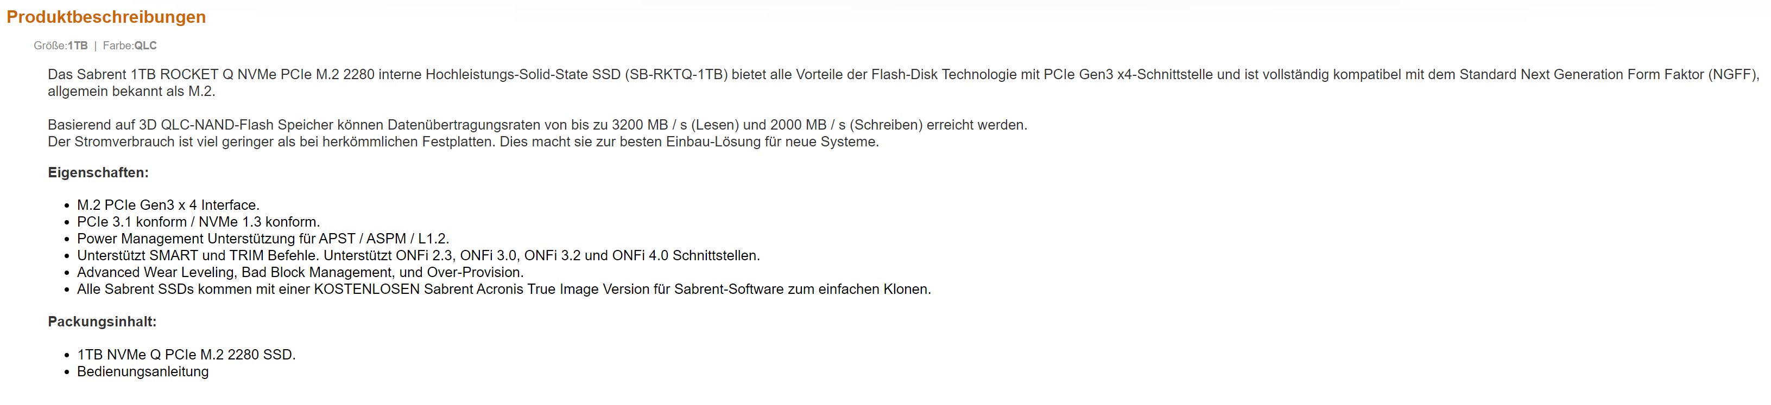Click the SB-RKTQ-1TB model number text
The width and height of the screenshot is (1771, 405).
tap(676, 74)
